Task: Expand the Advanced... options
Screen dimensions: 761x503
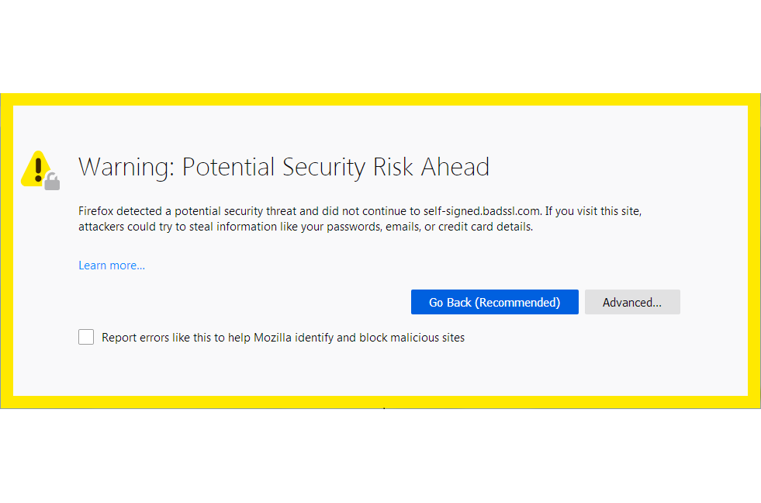Action: click(x=632, y=303)
